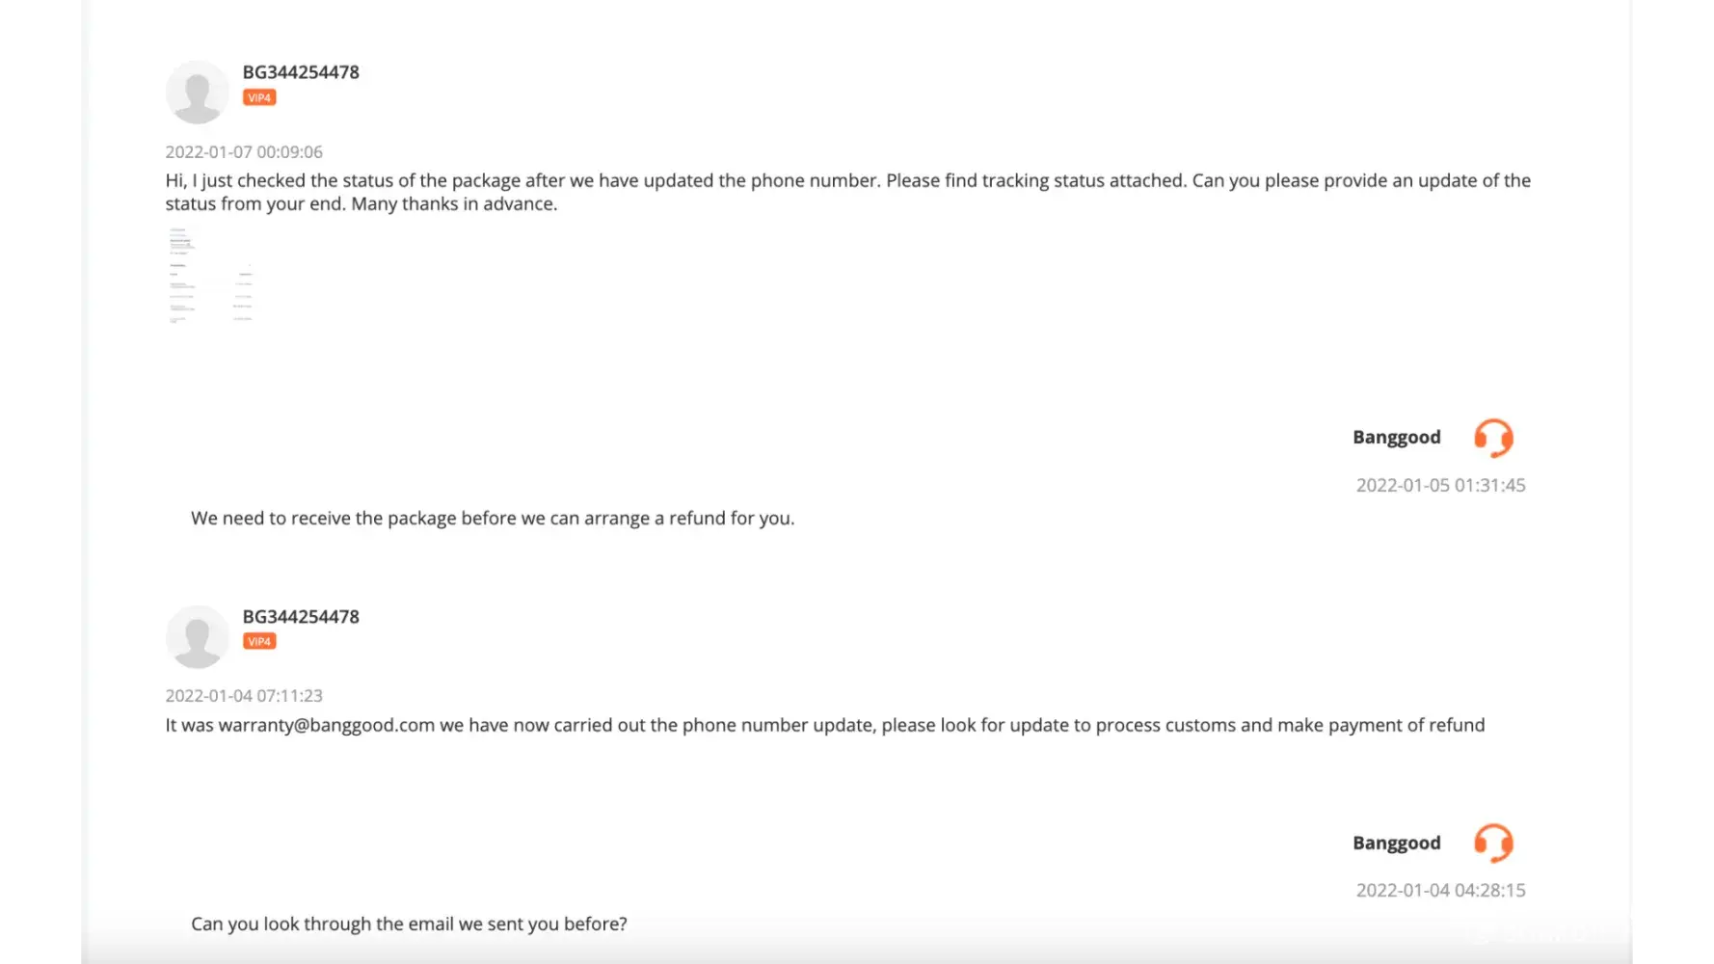This screenshot has height=964, width=1714.
Task: Click username BG344254478 on the tracking status message
Action: [301, 72]
